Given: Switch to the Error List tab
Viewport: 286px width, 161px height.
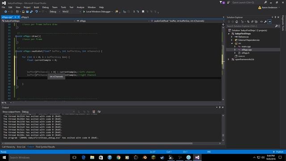Looking at the screenshot, I should tap(21, 147).
